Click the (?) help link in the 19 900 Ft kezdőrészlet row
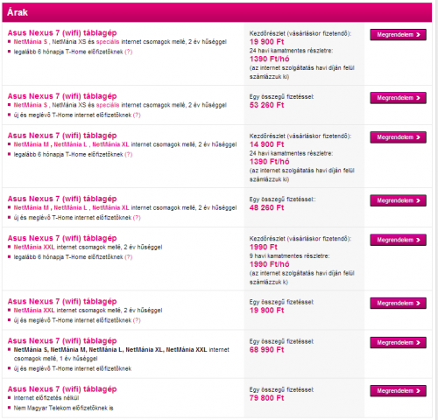Screen dimensions: 438x420 click(x=129, y=52)
